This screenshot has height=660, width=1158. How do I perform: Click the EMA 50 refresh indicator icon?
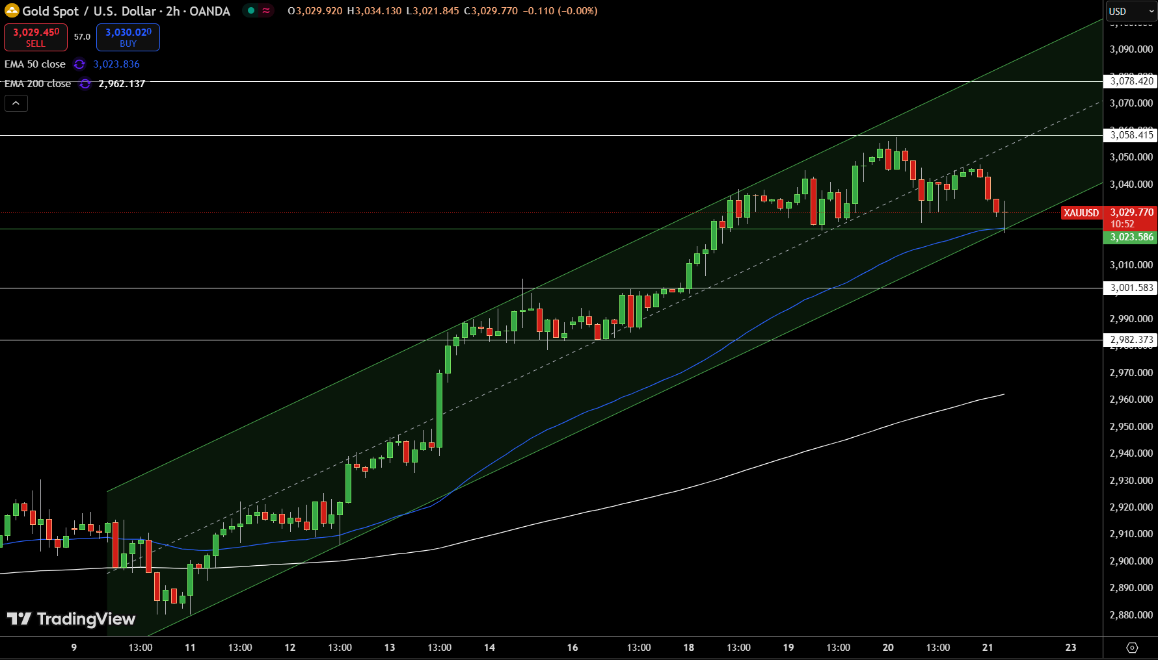[x=79, y=64]
